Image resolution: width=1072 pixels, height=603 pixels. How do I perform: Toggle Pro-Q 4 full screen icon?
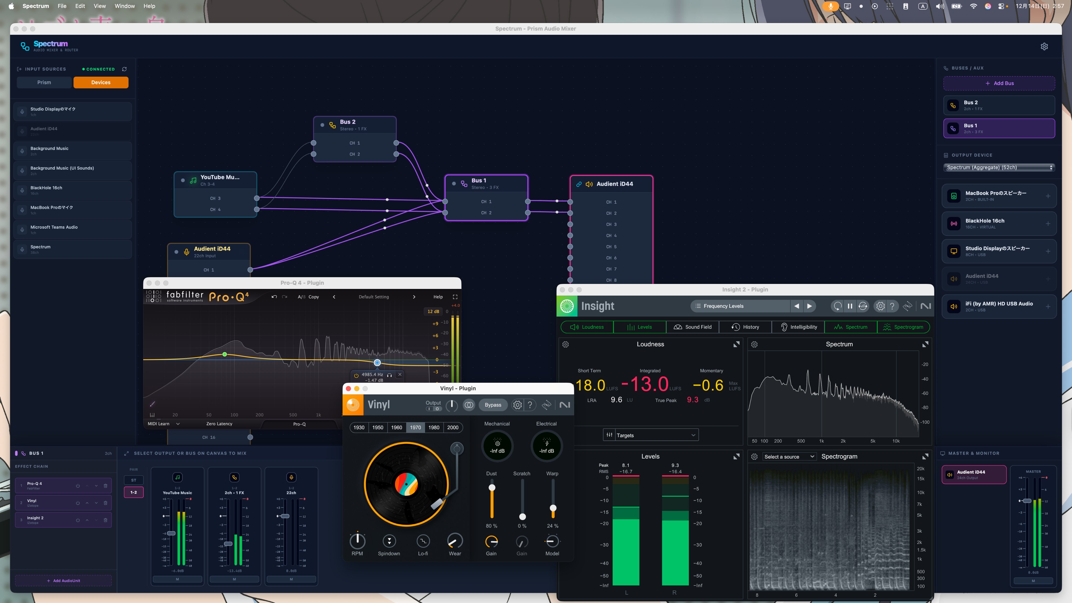[455, 297]
